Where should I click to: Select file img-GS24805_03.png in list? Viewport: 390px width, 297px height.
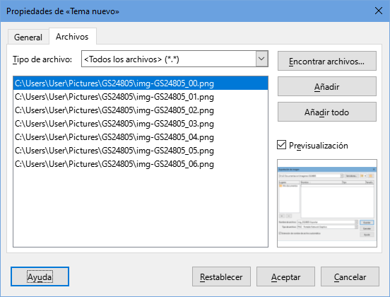(141, 124)
